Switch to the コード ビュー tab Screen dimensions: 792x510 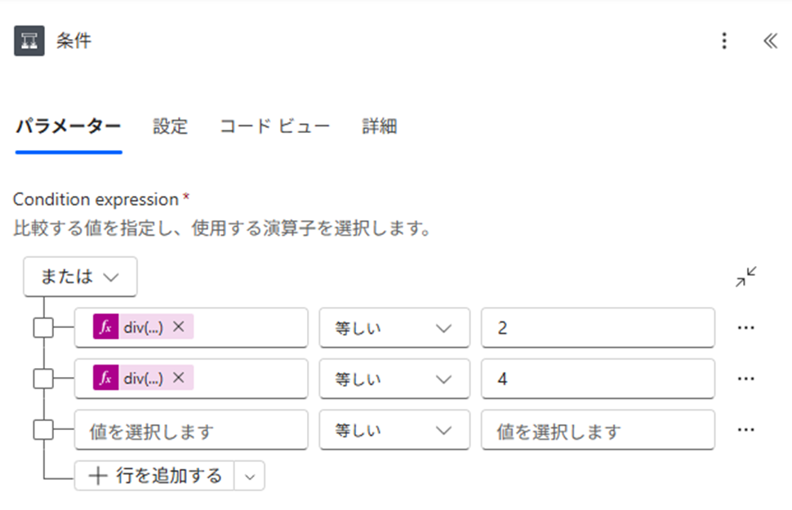pos(275,126)
